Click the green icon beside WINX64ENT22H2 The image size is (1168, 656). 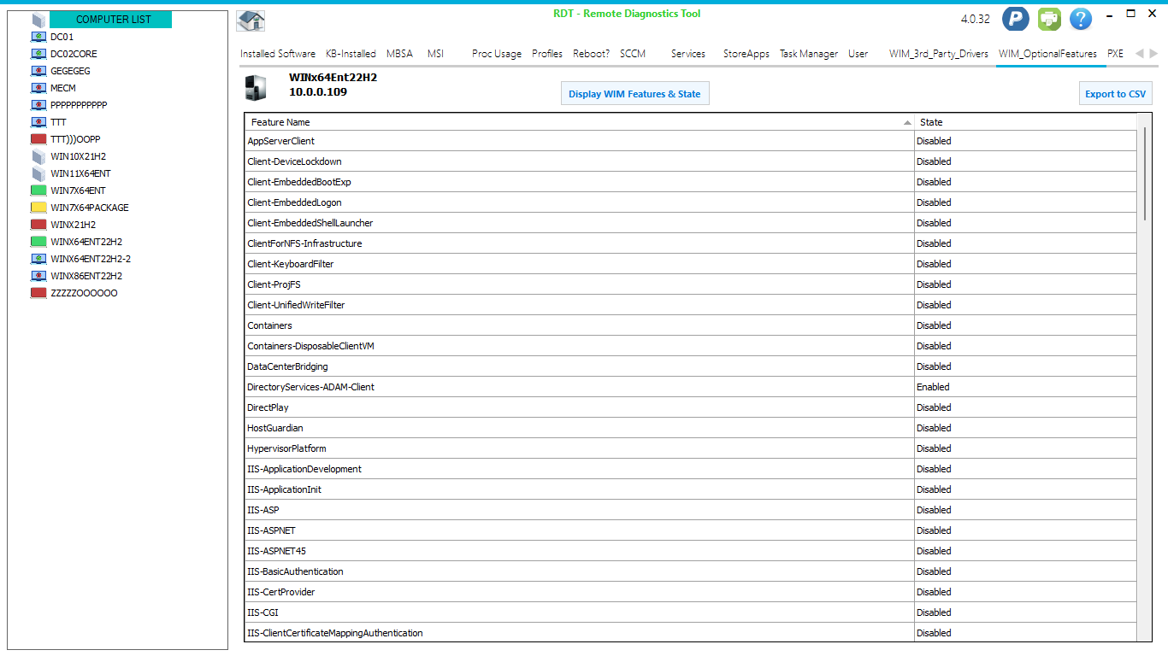coord(38,242)
